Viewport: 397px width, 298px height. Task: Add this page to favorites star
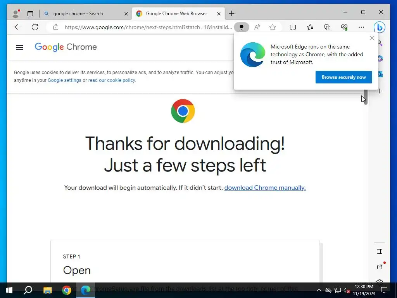273,27
